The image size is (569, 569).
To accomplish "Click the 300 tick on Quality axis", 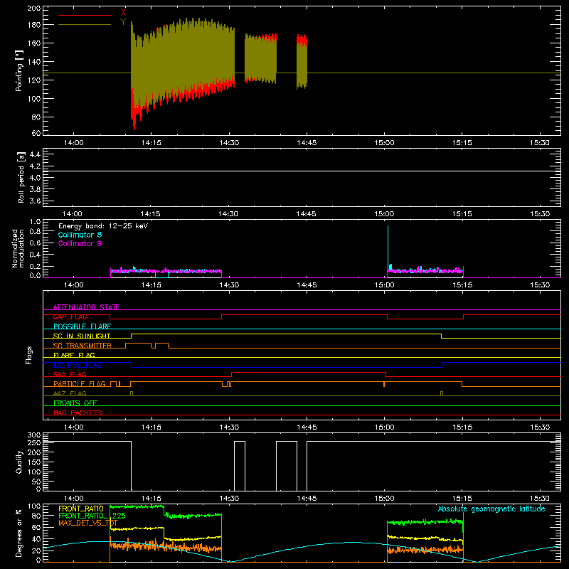I will click(33, 435).
